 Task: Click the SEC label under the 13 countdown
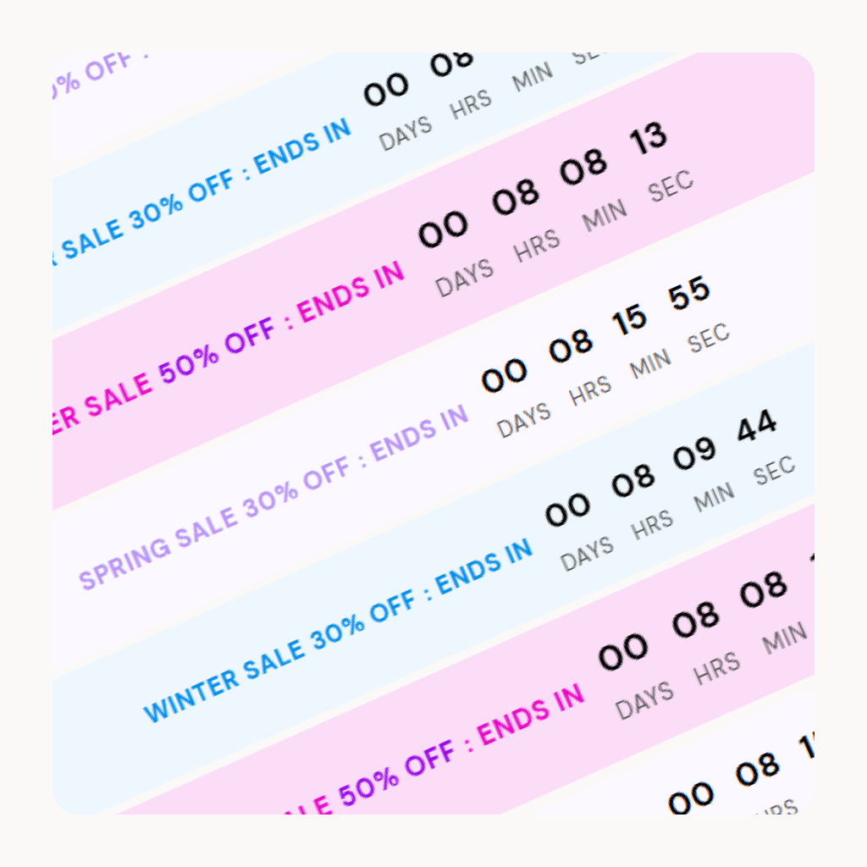(x=671, y=185)
